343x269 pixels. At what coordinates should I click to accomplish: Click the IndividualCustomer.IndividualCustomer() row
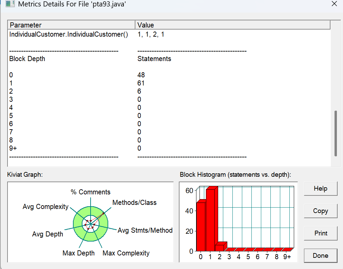(x=169, y=34)
